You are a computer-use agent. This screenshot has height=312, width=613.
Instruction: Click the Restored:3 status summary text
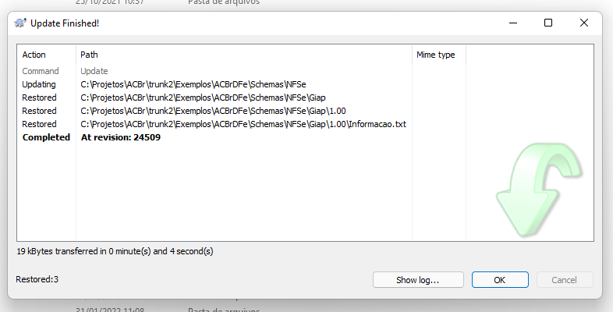[x=37, y=279]
